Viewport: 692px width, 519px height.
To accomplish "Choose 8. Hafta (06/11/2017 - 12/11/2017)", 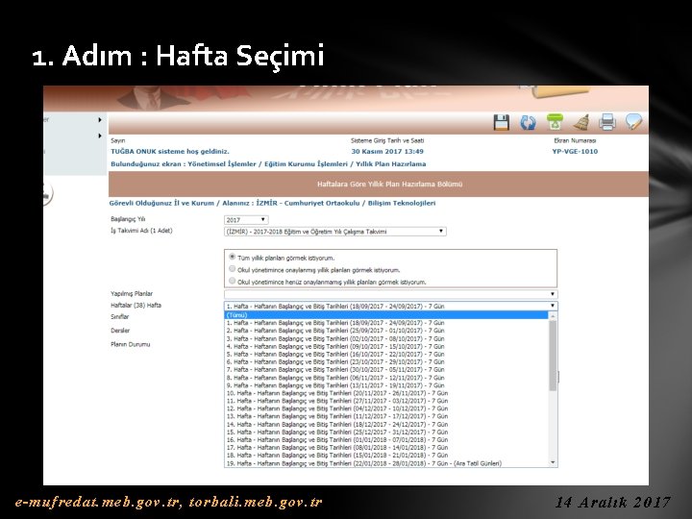I will (386, 378).
